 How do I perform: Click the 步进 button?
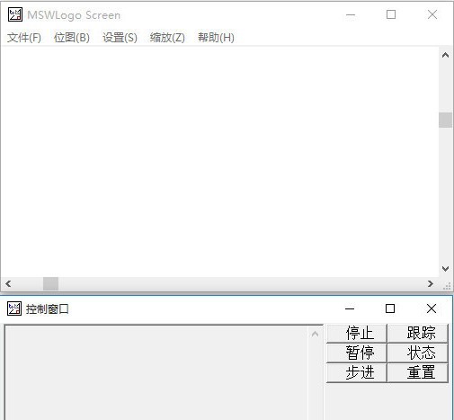point(357,372)
